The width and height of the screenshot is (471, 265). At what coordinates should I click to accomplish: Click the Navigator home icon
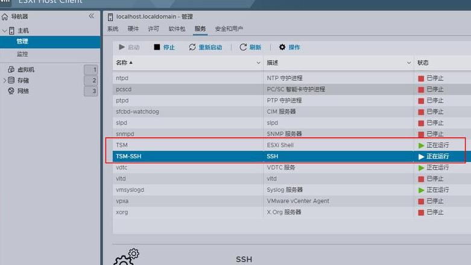[x=5, y=17]
